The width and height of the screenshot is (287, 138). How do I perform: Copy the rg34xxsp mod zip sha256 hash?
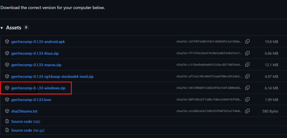click(247, 76)
